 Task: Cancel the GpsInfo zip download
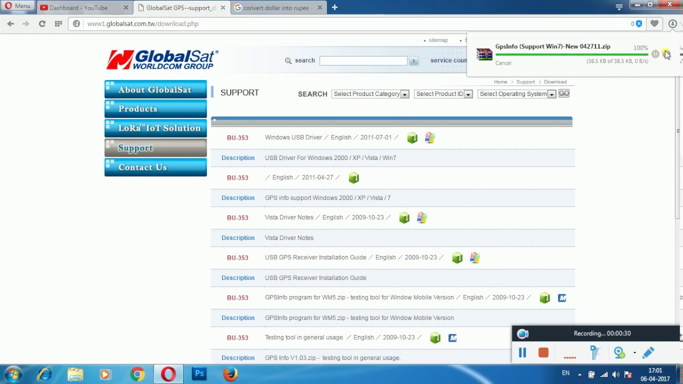coord(503,63)
